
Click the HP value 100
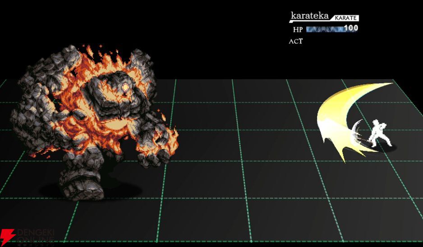[x=351, y=28]
